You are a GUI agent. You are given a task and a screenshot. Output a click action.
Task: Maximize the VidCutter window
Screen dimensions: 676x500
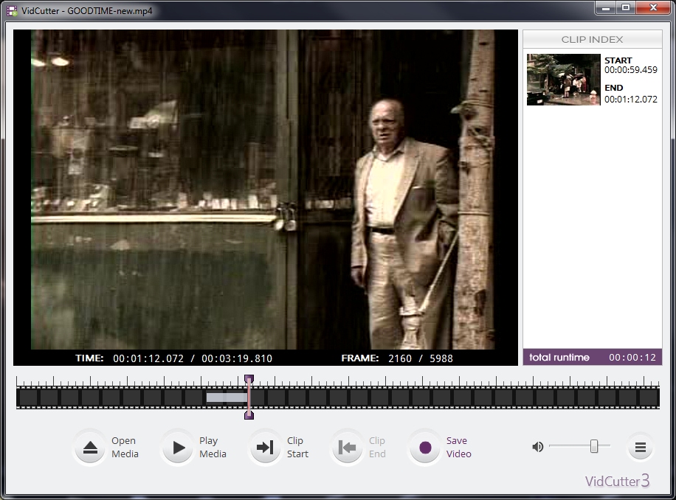(626, 8)
